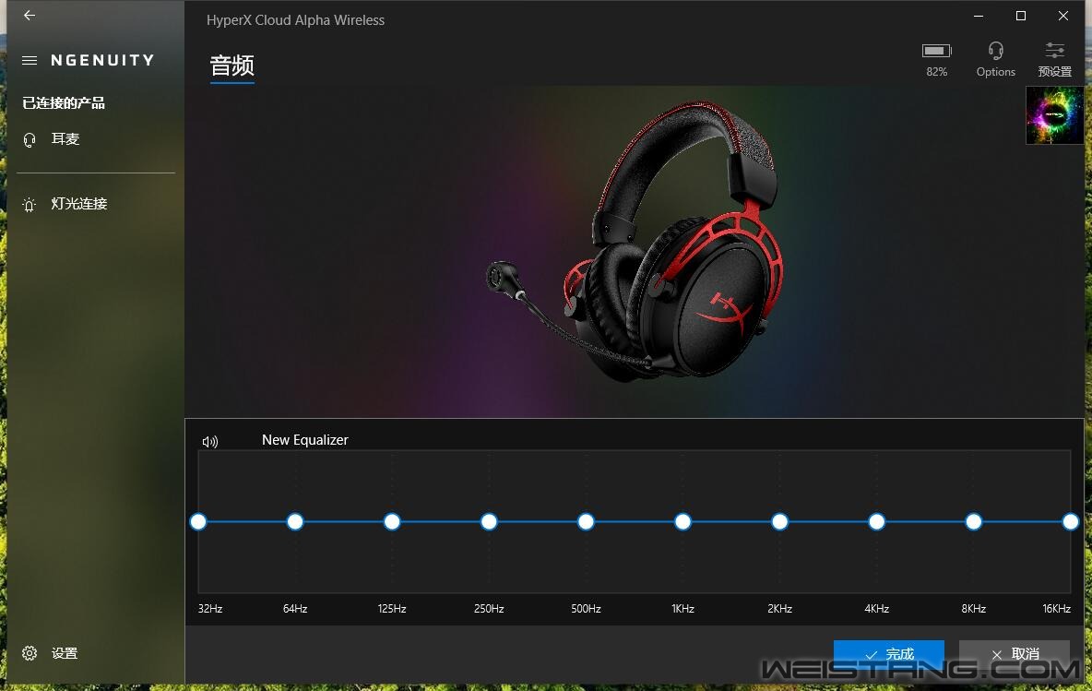Click the 已连接的产品 heading
This screenshot has width=1092, height=691.
(64, 103)
